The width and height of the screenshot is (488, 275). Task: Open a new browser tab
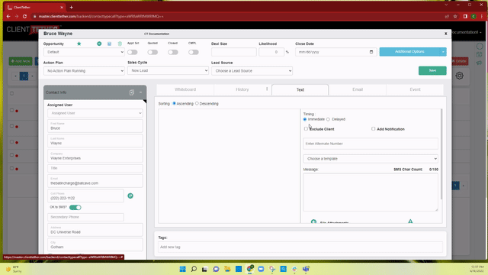pyautogui.click(x=71, y=7)
